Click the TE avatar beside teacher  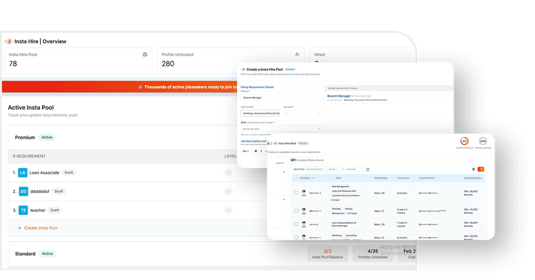tap(23, 210)
